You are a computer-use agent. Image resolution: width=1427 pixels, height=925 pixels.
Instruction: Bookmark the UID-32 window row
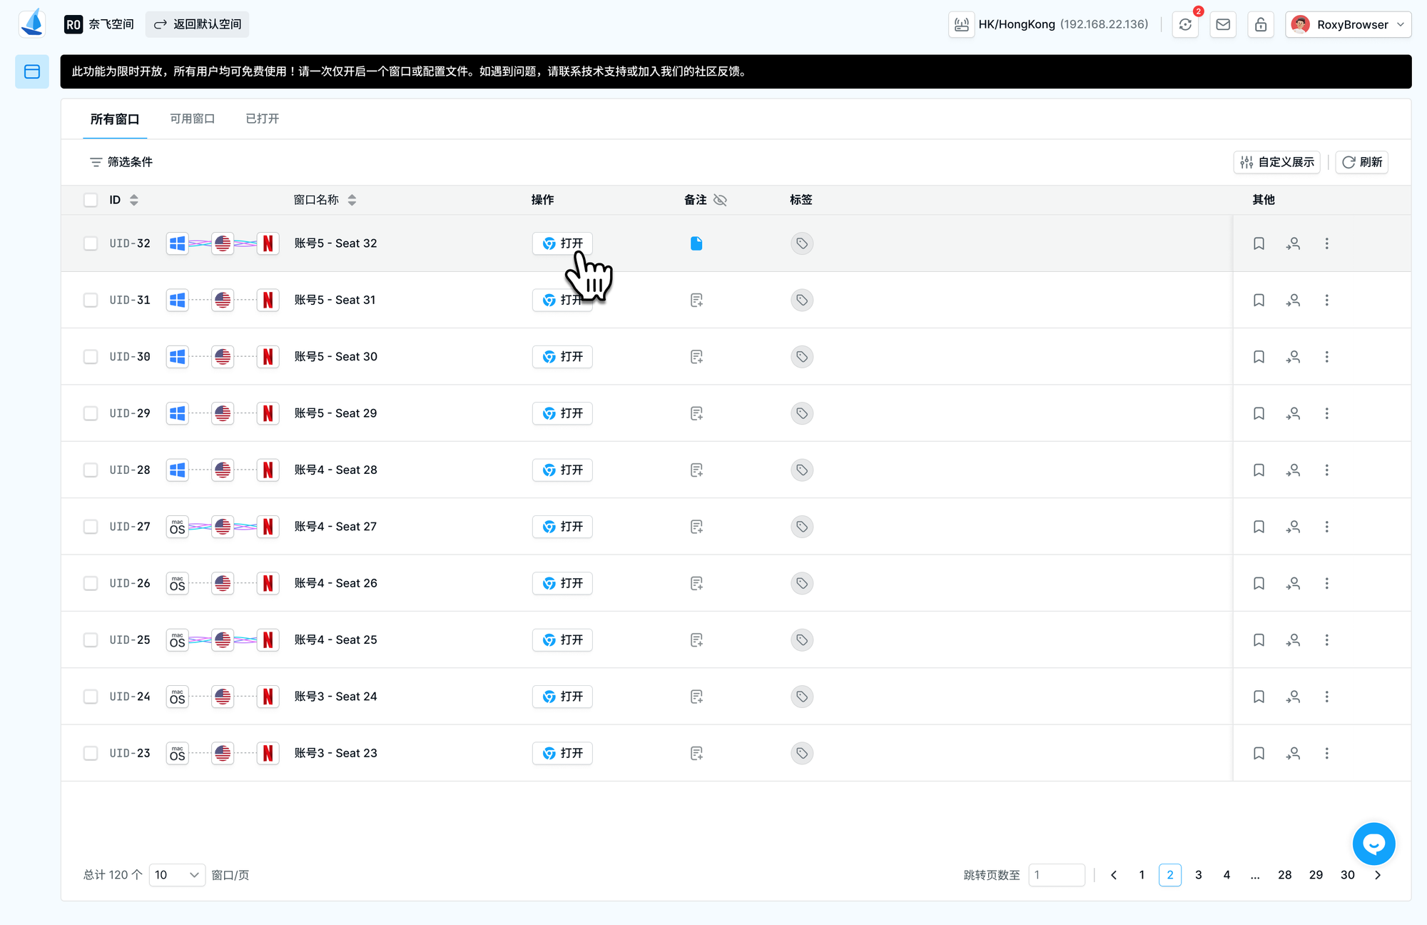(1258, 243)
